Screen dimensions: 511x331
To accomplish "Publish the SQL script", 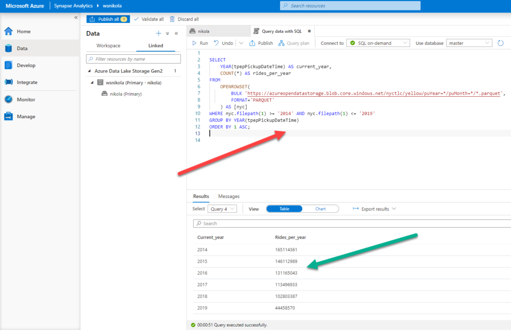I will tap(261, 43).
